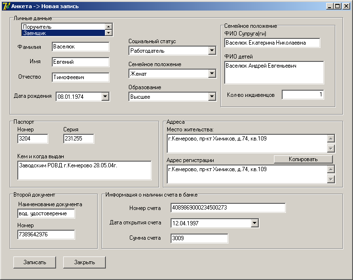Click the Имя input field
Image resolution: width=353 pixels, height=280 pixels.
point(80,62)
